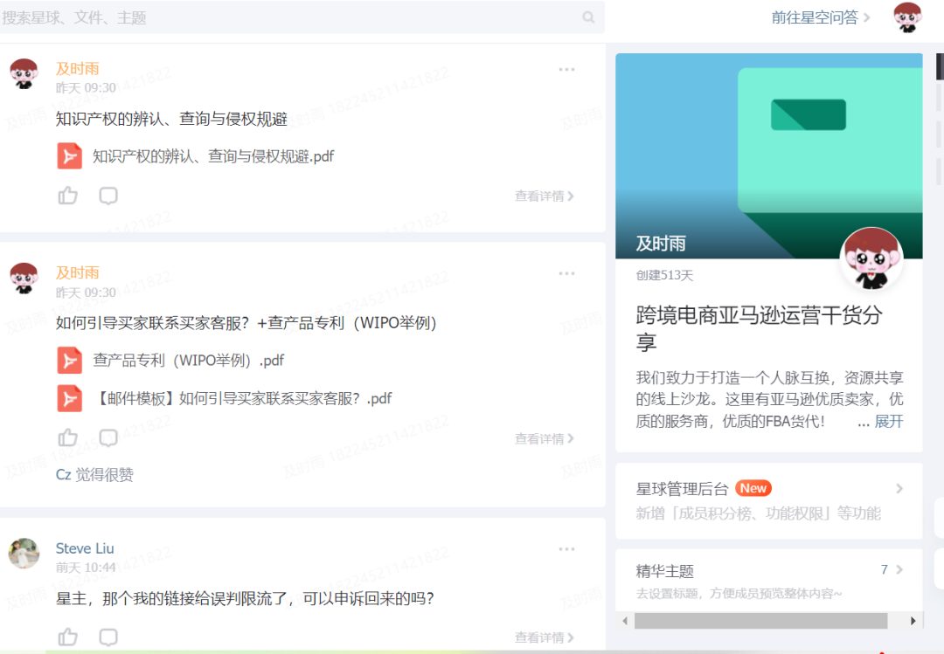
Task: Click the search magnifier icon
Action: [588, 17]
